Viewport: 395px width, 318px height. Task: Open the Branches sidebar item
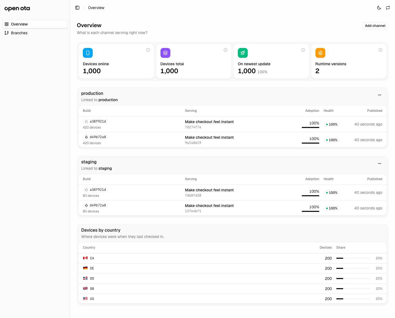click(35, 33)
